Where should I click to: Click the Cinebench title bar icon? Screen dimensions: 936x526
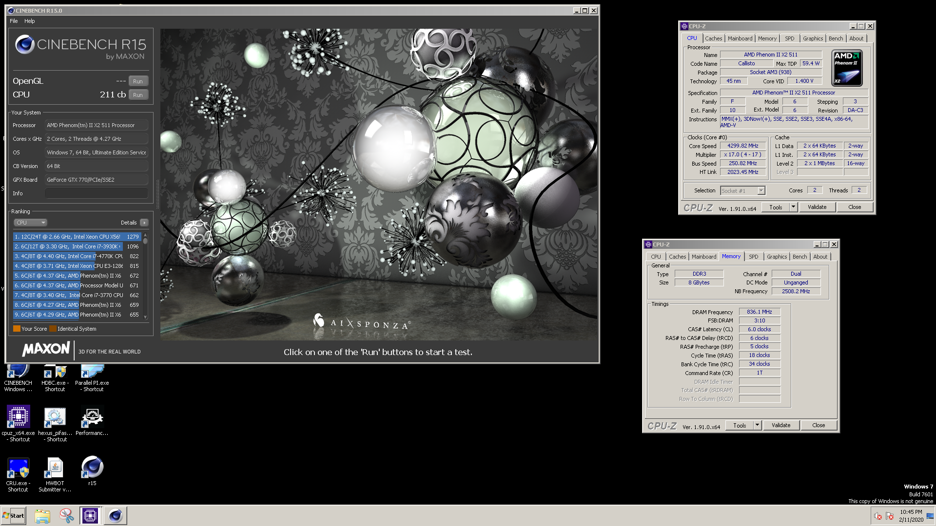[11, 10]
